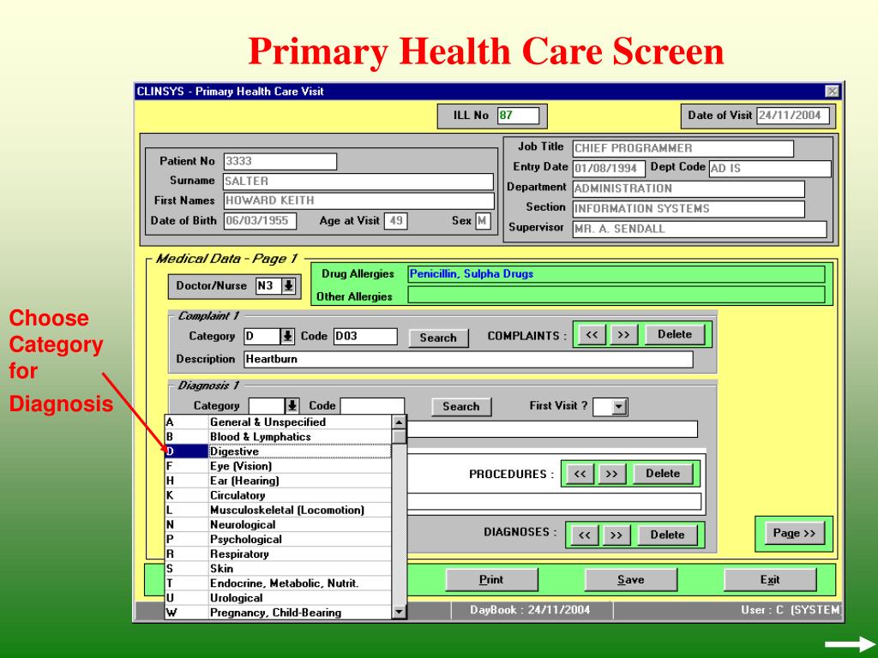Close the CLINSYS window

click(x=832, y=91)
